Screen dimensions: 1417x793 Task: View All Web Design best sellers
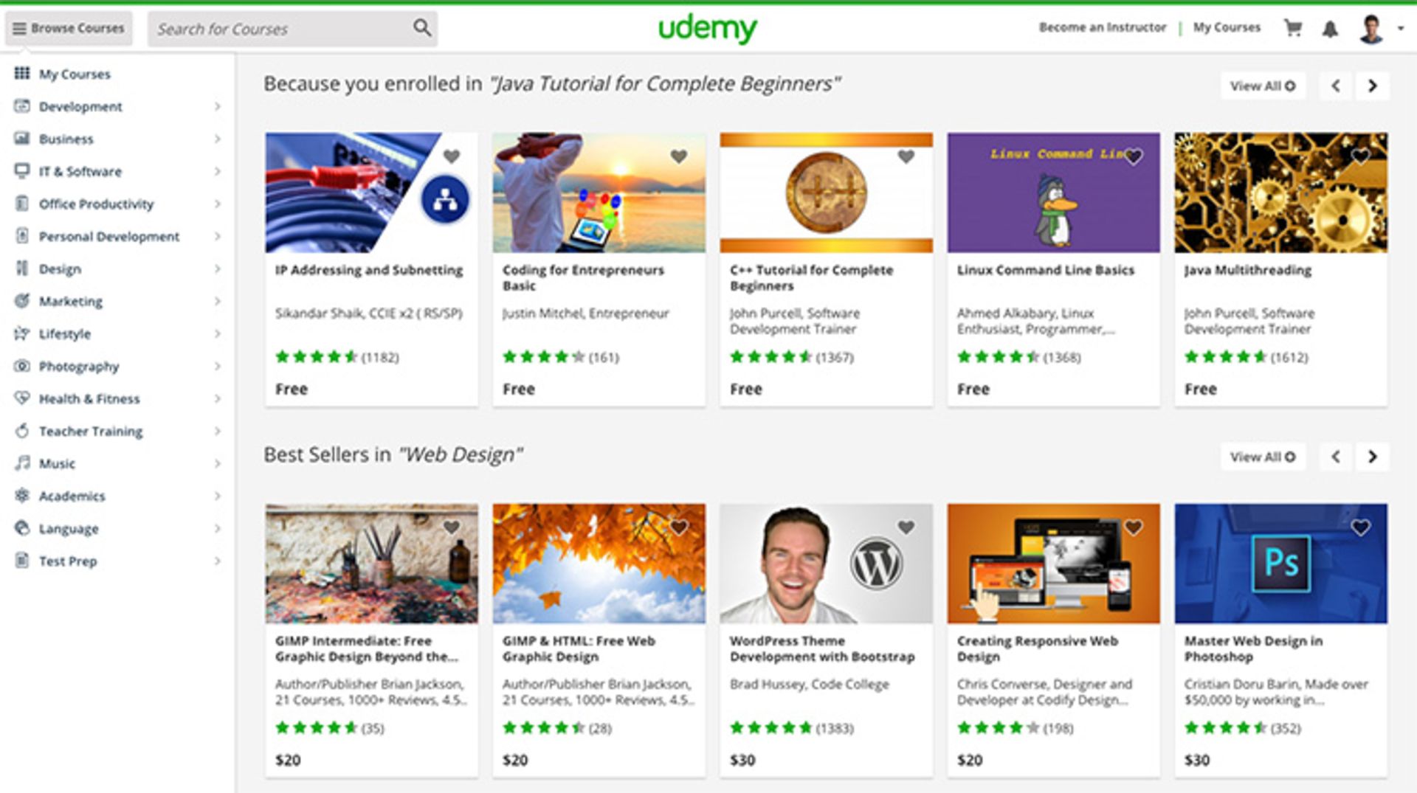click(1263, 457)
